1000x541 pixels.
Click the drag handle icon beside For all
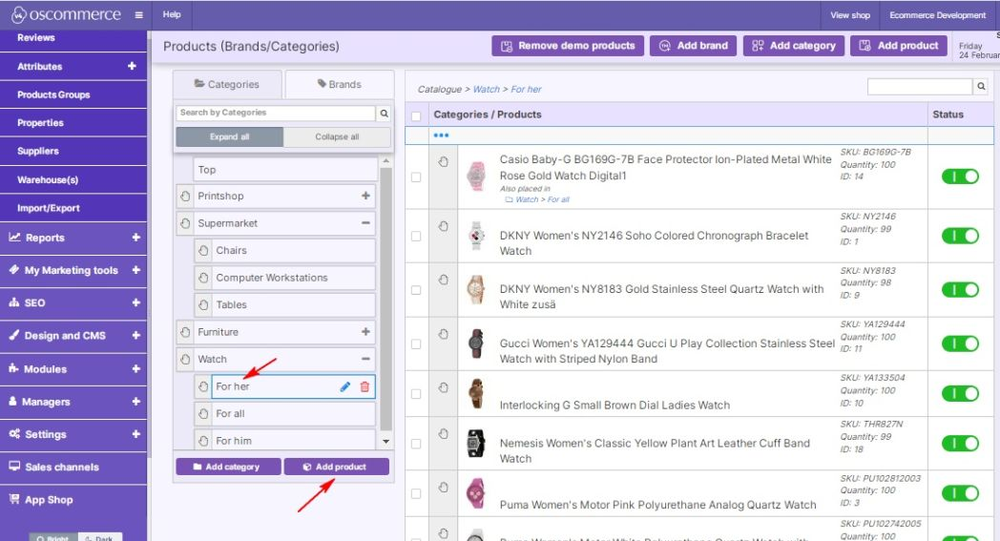point(203,414)
